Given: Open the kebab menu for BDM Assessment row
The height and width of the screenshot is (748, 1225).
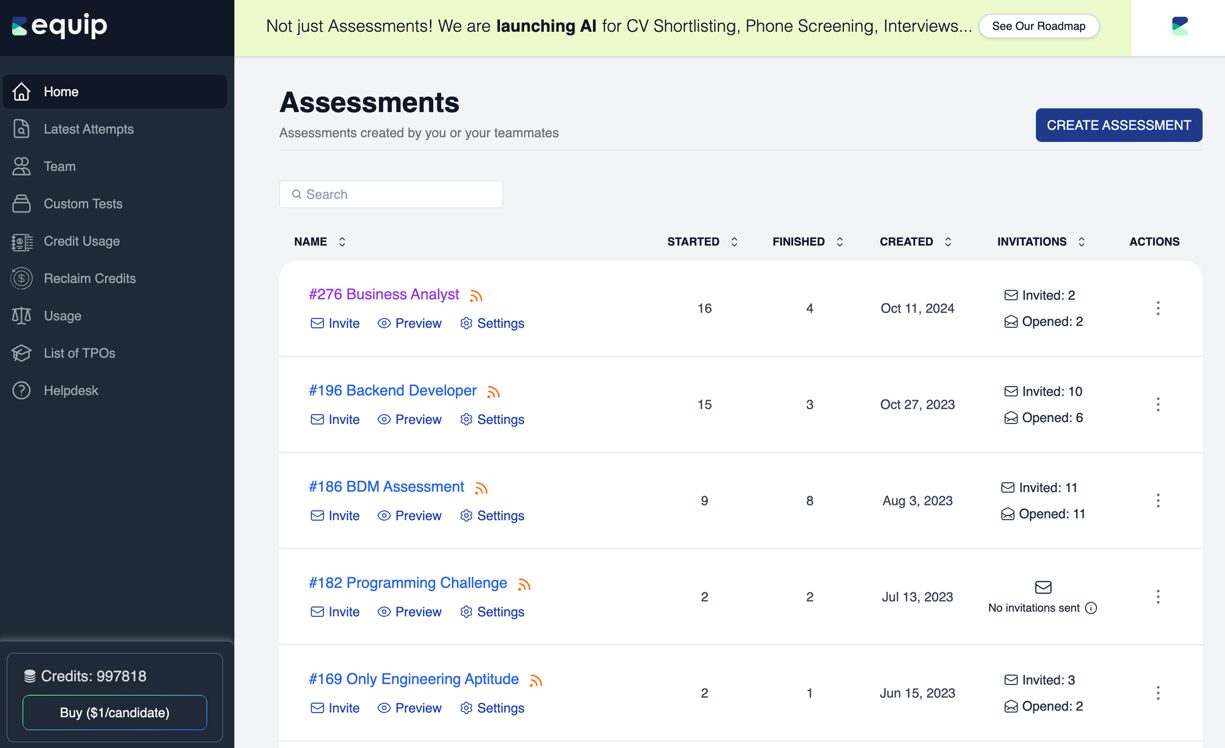Looking at the screenshot, I should click(x=1158, y=501).
